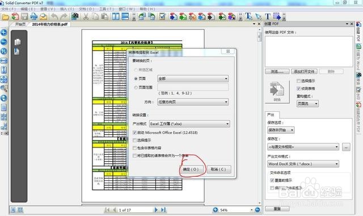This screenshot has width=363, height=216.
Task: Click the bottom bar zoom plus icon
Action: click(216, 210)
